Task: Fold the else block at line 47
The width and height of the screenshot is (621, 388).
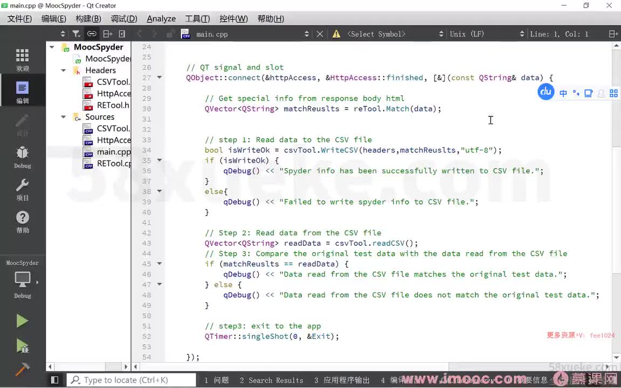Action: click(160, 285)
